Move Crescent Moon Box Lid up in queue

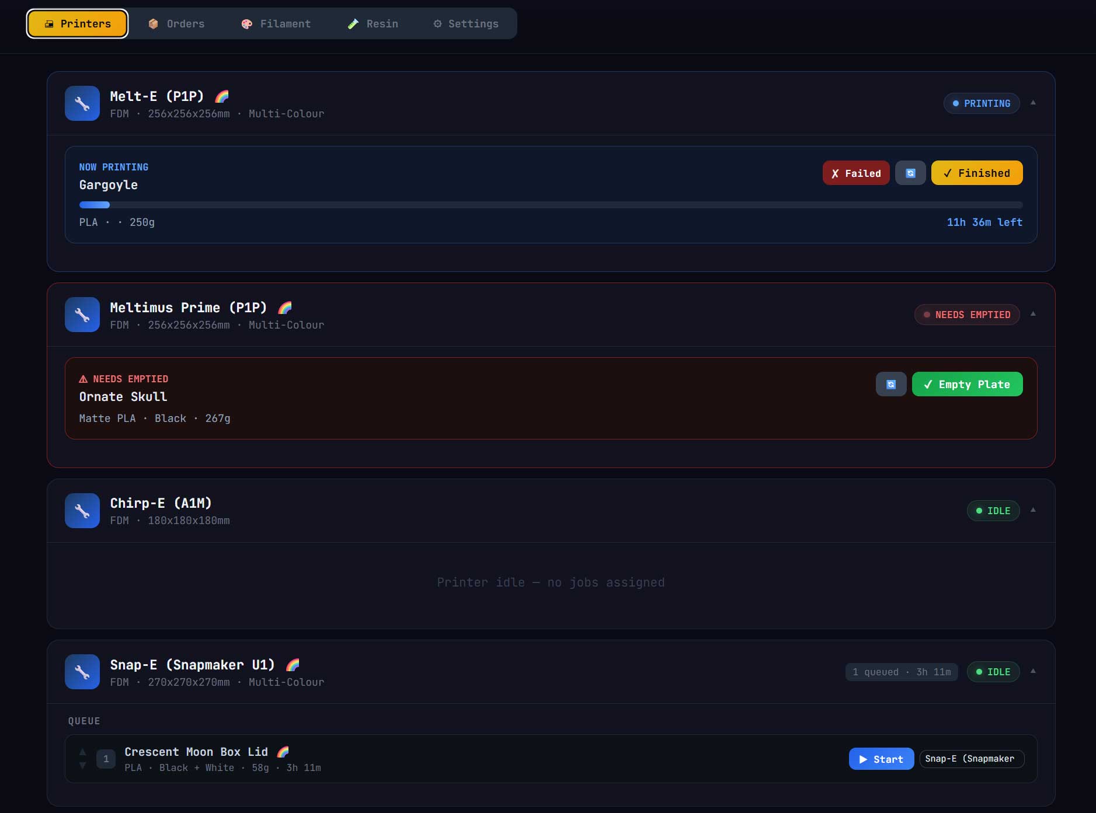tap(83, 752)
